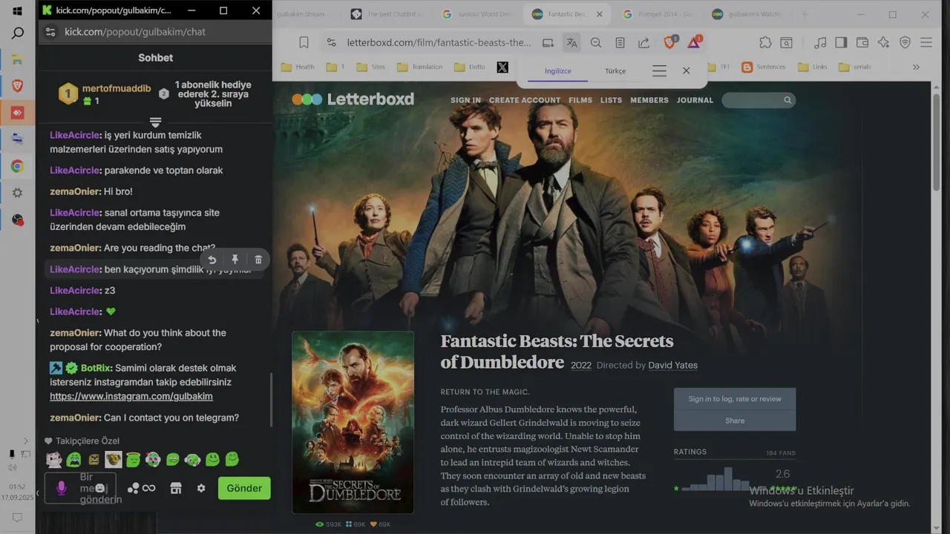Click the Dumbledore movie poster
This screenshot has width=950, height=534.
click(353, 422)
